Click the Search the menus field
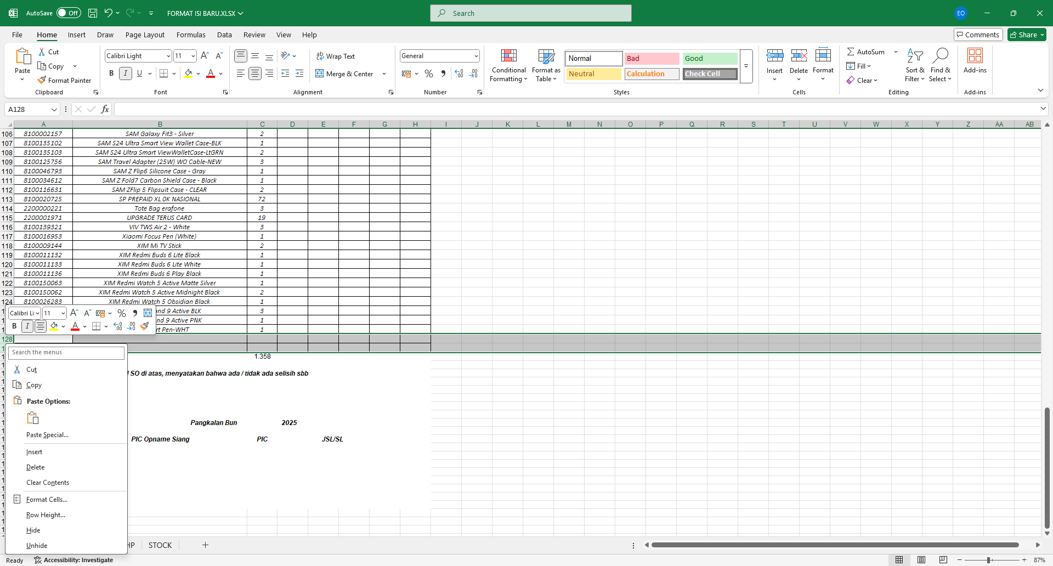 (x=66, y=353)
